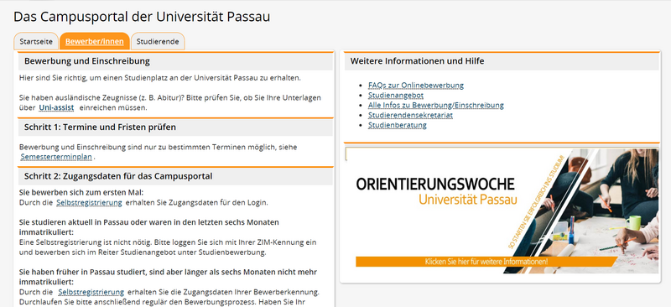The height and width of the screenshot is (307, 671).
Task: Select the 'Bewerbung und Einschreibung' section header
Action: point(175,61)
